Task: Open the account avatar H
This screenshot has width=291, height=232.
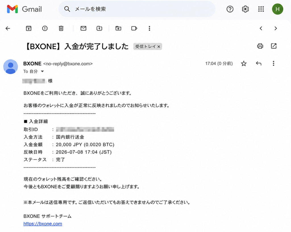Action: [x=277, y=9]
